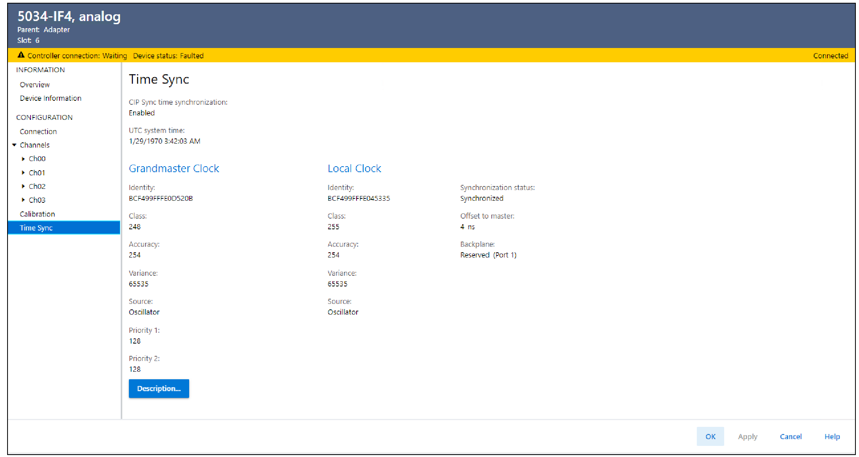This screenshot has height=457, width=859.
Task: Click Local Clock Source Oscillator value
Action: coord(343,312)
